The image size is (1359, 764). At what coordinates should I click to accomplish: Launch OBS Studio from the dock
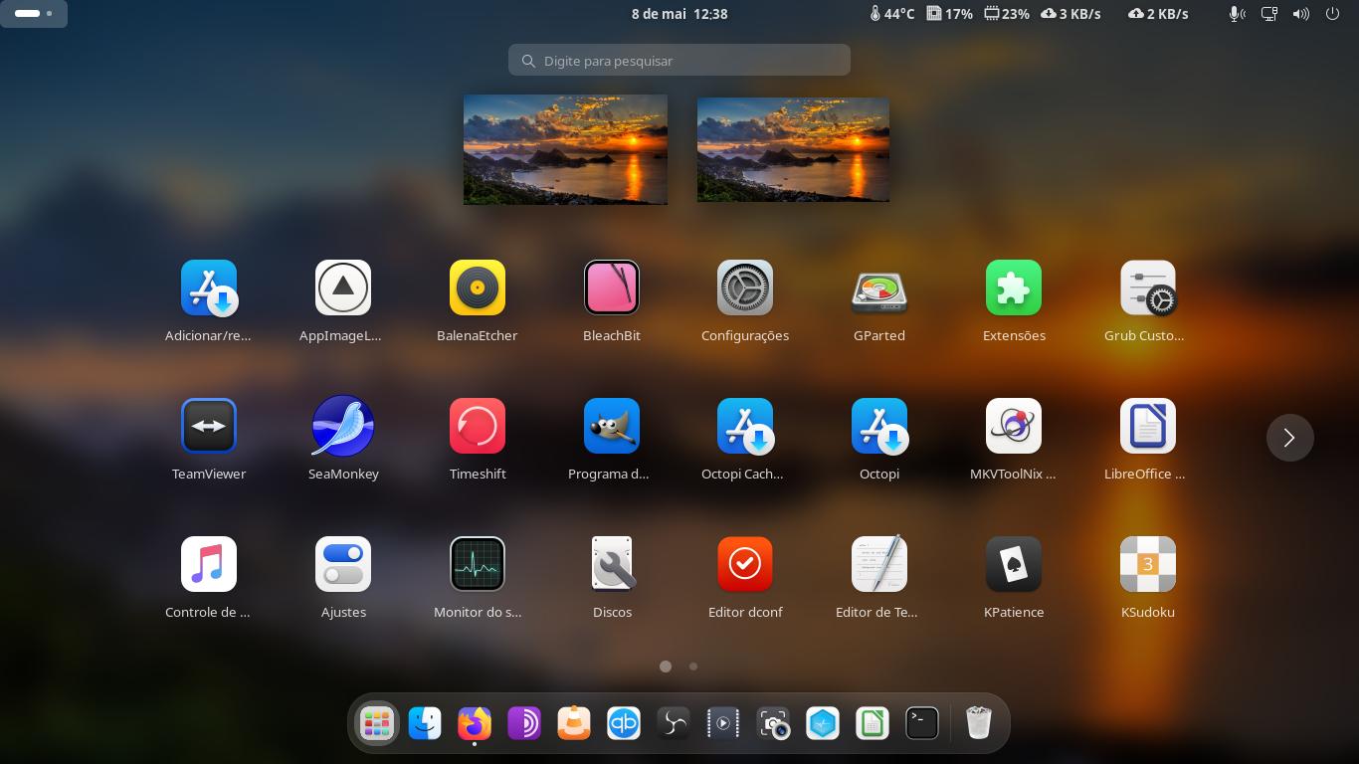click(674, 723)
